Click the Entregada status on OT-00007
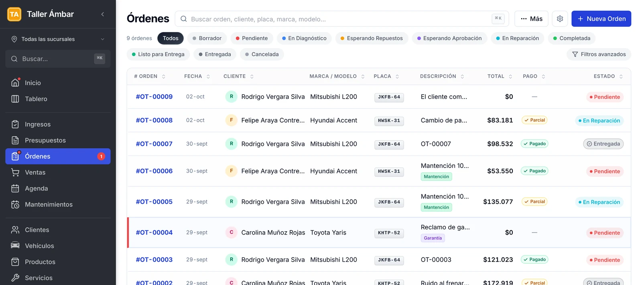This screenshot has height=285, width=642. point(603,144)
